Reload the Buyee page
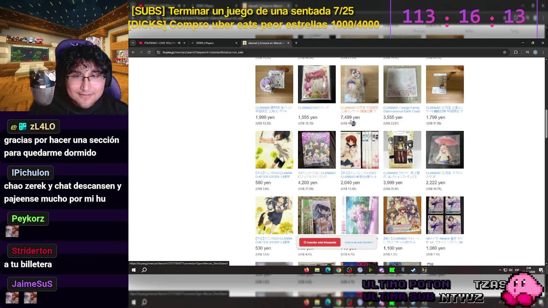Viewport: 548px width, 308px height. (149, 52)
